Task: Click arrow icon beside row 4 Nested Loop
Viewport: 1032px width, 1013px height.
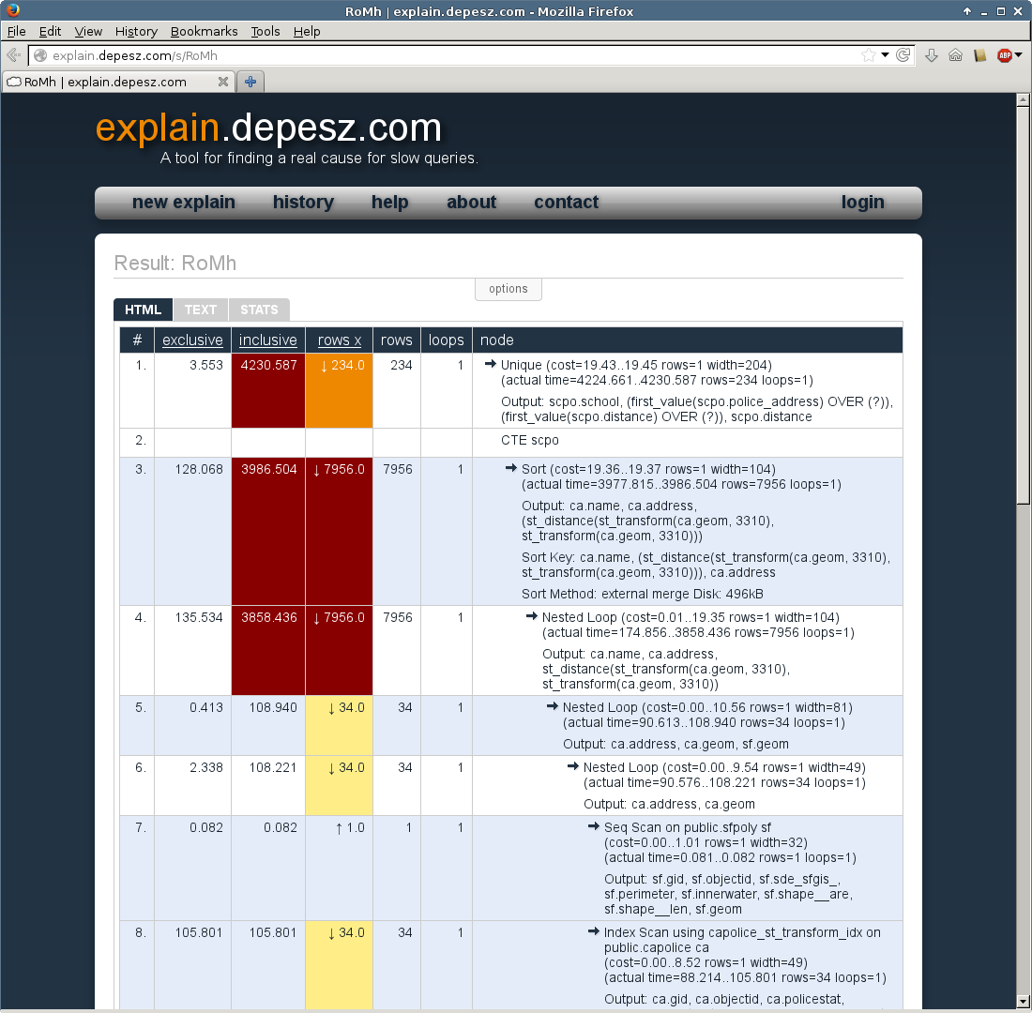Action: click(x=532, y=616)
